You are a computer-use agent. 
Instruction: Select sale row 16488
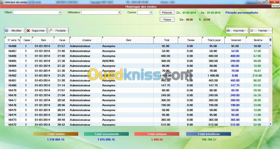pyautogui.click(x=136, y=46)
